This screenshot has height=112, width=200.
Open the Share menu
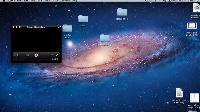click(x=56, y=1)
